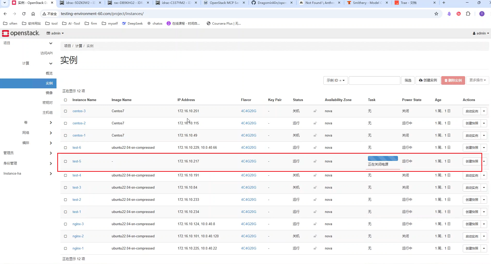The width and height of the screenshot is (491, 264).
Task: Open the tab search dropdown arrow
Action: (x=4, y=3)
